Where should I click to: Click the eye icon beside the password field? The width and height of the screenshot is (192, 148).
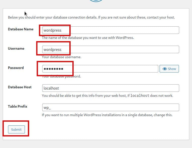(165, 69)
